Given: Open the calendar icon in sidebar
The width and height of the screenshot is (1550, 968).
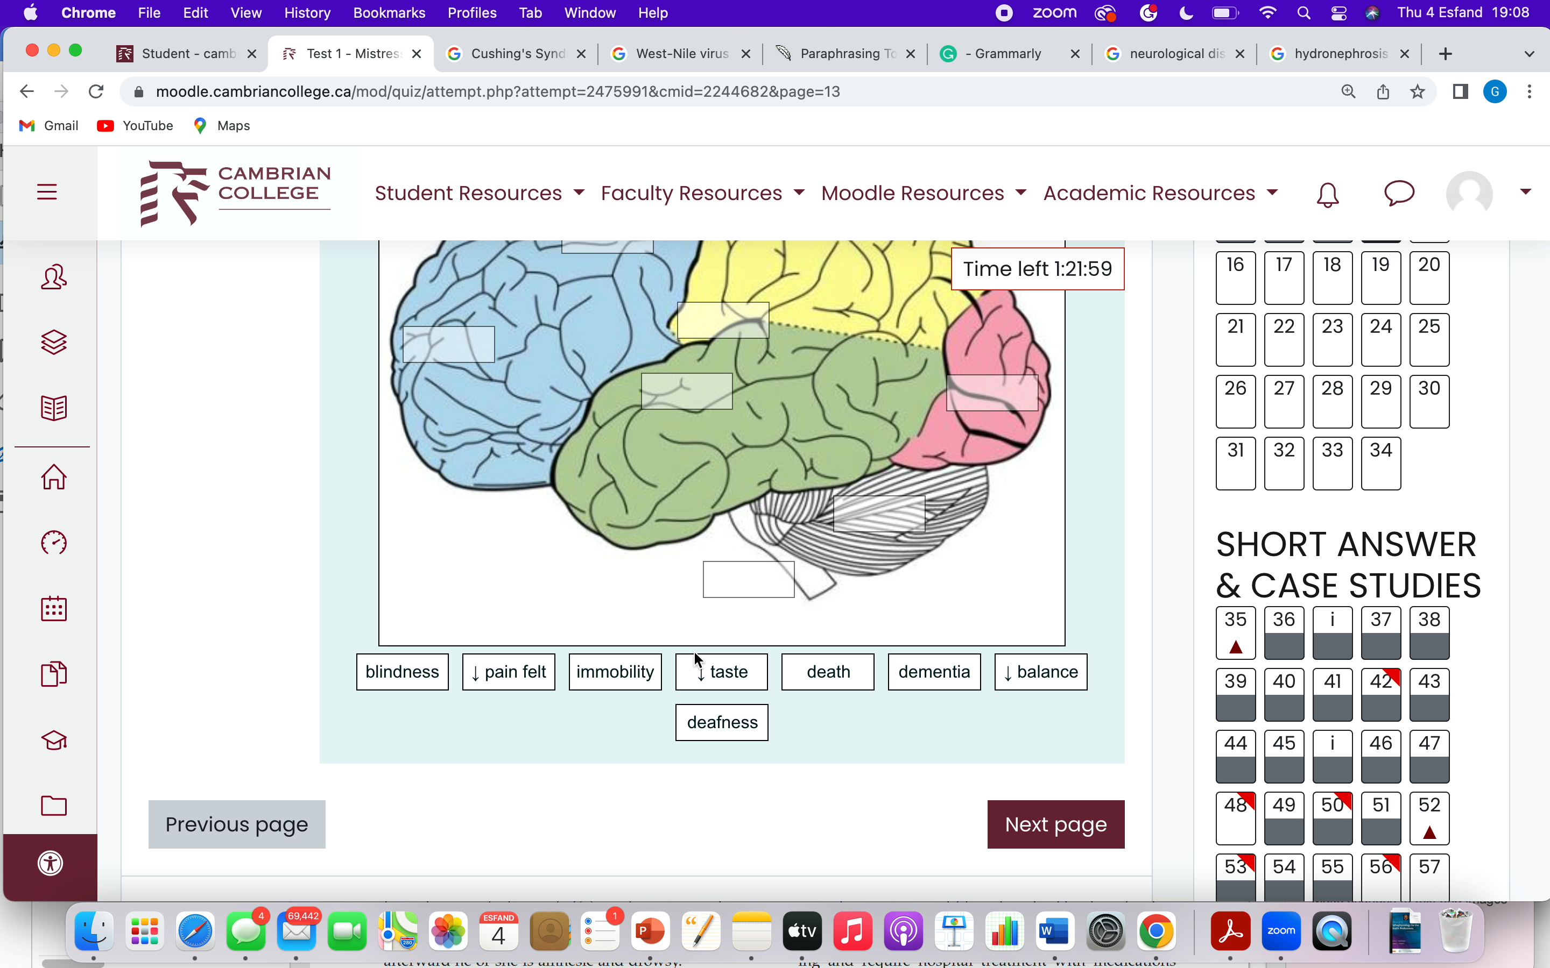Looking at the screenshot, I should (x=54, y=608).
